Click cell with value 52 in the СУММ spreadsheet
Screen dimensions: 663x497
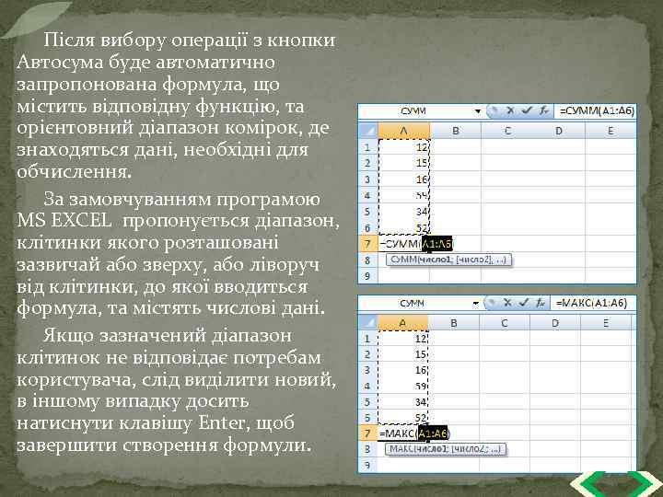click(404, 227)
